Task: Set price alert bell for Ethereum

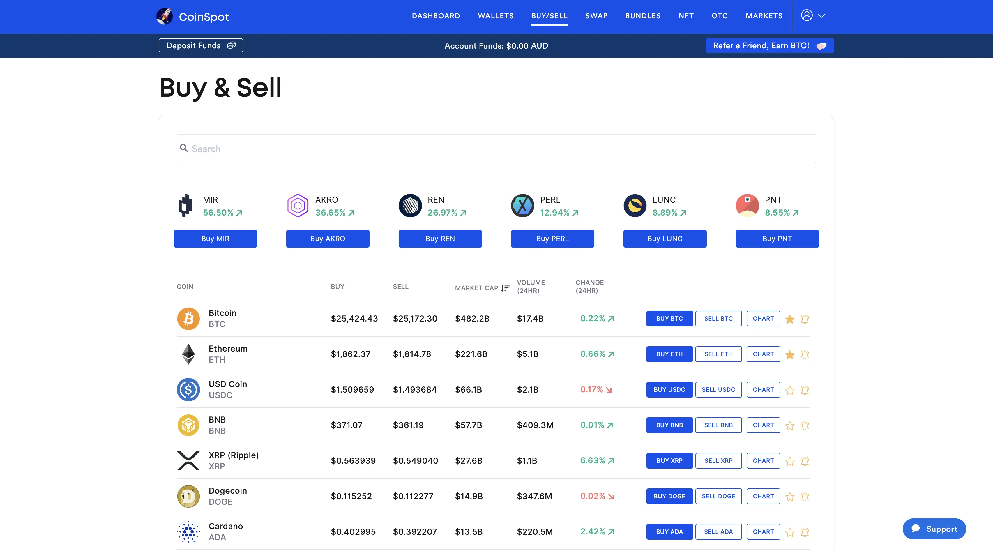Action: pos(805,354)
